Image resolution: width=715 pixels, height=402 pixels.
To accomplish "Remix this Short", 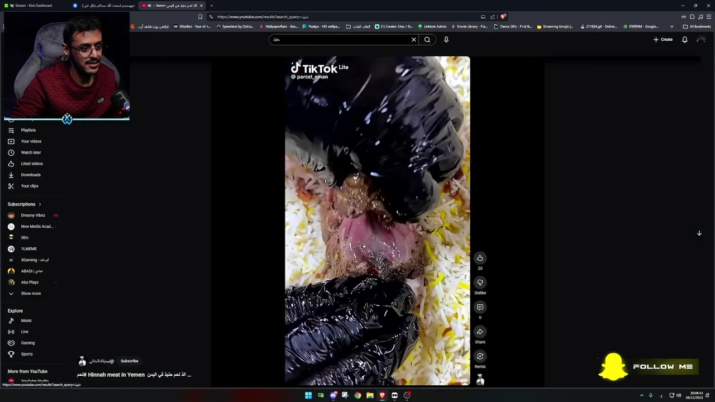I will click(x=480, y=356).
